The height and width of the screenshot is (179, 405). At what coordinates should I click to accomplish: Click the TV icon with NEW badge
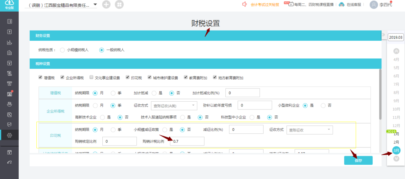(290, 4)
